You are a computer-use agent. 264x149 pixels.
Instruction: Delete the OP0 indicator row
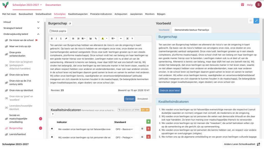coord(148,129)
